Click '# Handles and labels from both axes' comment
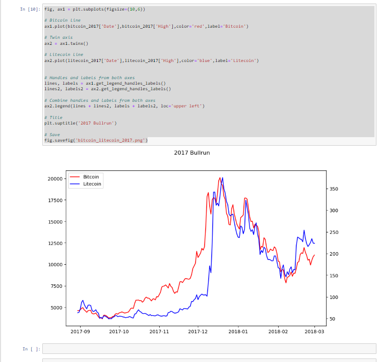384x362 pixels. pyautogui.click(x=89, y=78)
